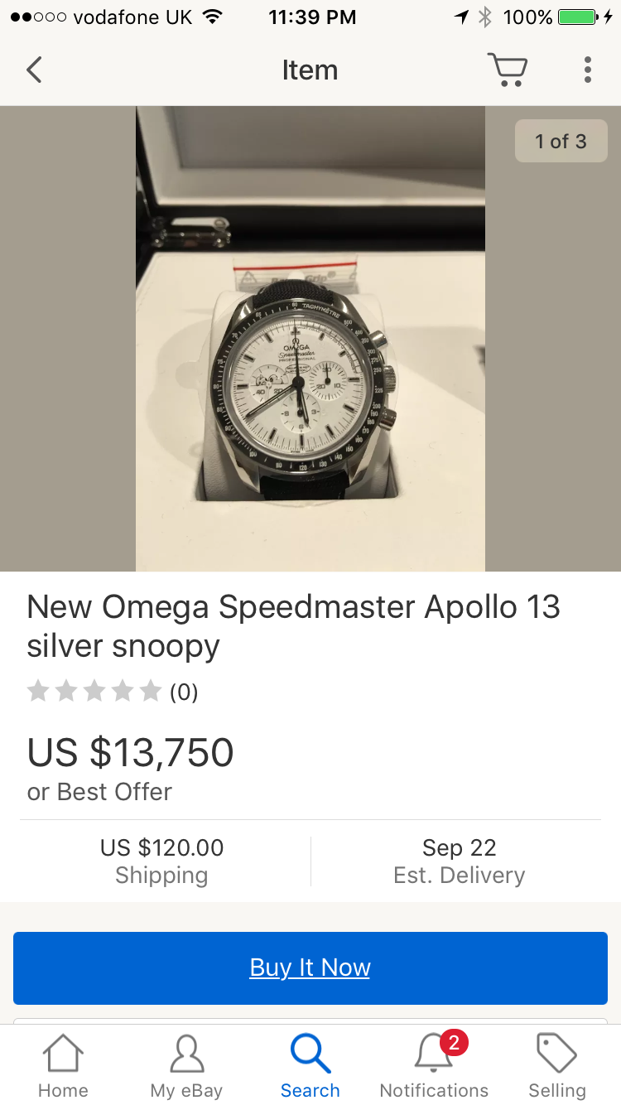This screenshot has width=621, height=1105.
Task: Tap the listing title text
Action: click(x=293, y=626)
